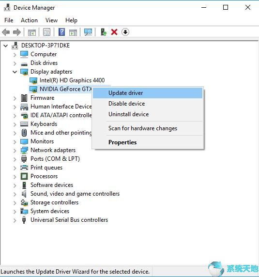Viewport: 259px width, 277px height.
Task: Click the Forward arrow toolbar icon
Action: click(17, 32)
